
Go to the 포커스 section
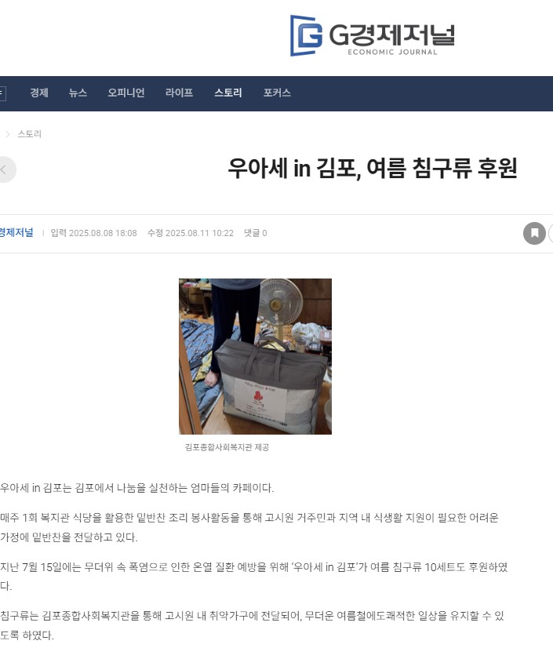coord(277,93)
